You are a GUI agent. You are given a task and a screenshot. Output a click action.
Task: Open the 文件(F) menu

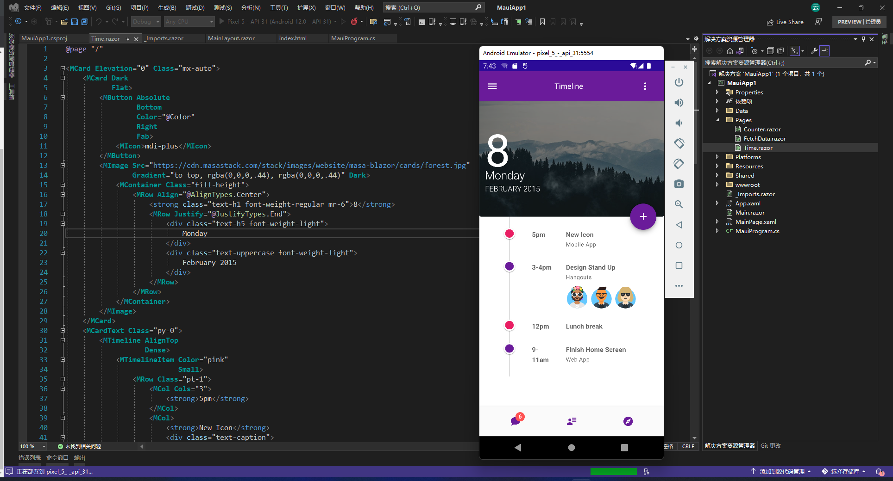pyautogui.click(x=32, y=8)
